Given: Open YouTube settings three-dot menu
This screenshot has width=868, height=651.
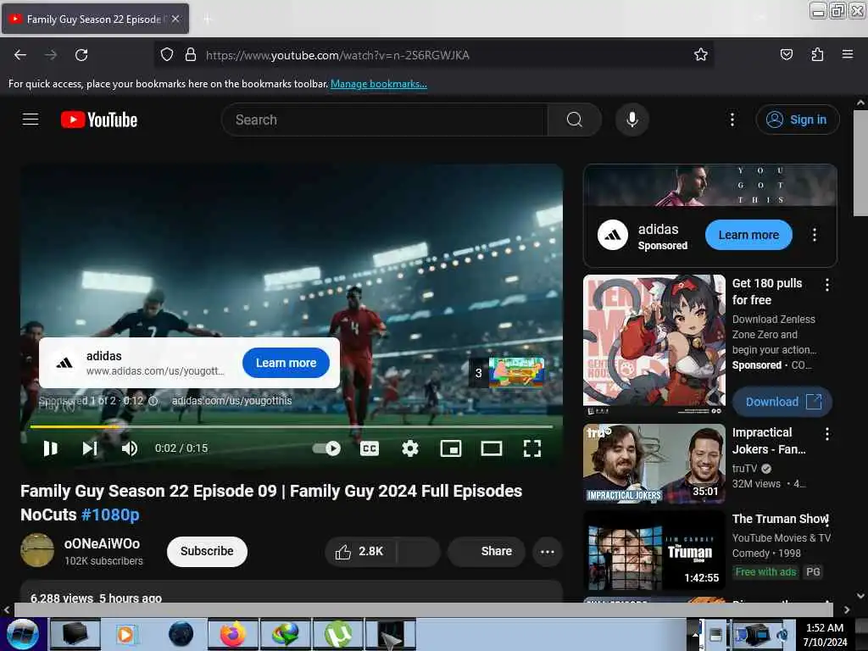Looking at the screenshot, I should (732, 120).
